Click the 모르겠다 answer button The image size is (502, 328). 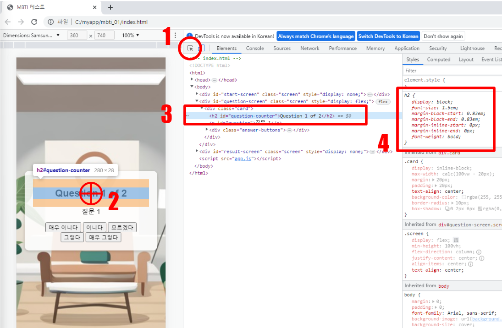(x=122, y=228)
